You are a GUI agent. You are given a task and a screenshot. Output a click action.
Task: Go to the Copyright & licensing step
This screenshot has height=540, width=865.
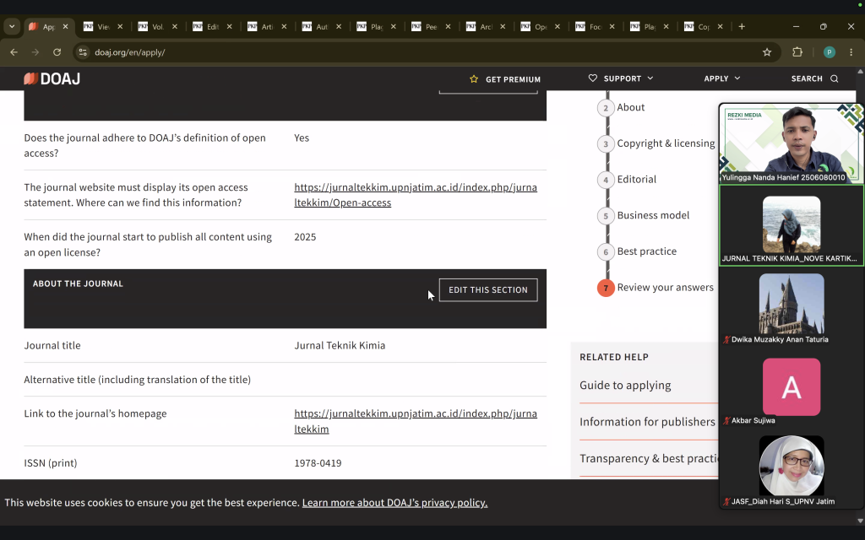pyautogui.click(x=666, y=143)
